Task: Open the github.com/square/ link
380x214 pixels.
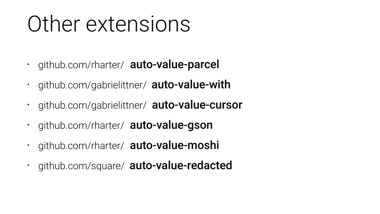Action: [x=81, y=166]
